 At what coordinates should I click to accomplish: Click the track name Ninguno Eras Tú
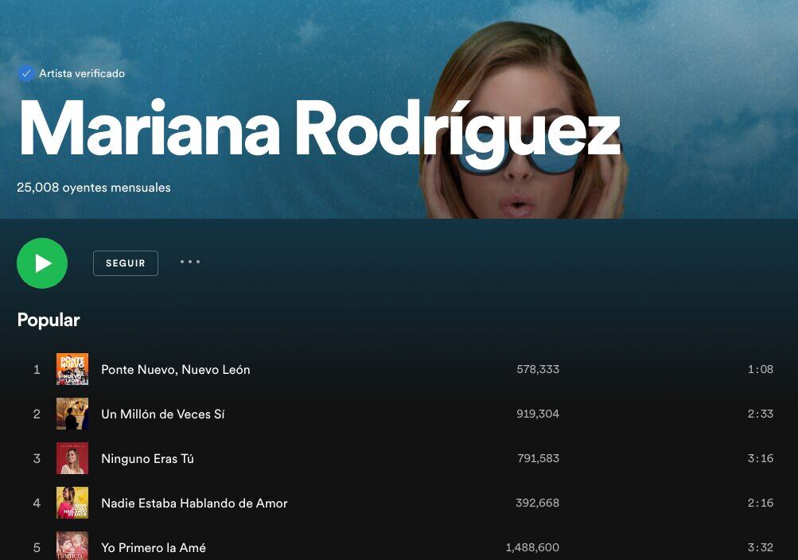click(x=147, y=458)
